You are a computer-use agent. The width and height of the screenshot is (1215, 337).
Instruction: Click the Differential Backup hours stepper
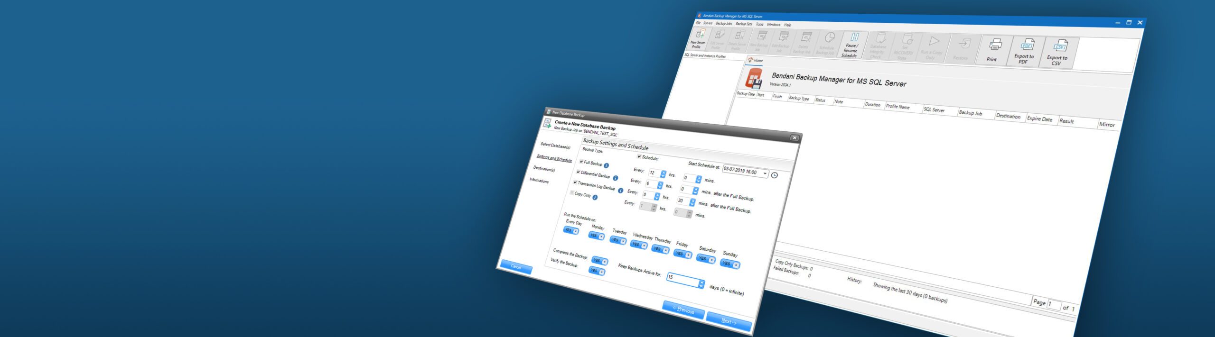(660, 185)
